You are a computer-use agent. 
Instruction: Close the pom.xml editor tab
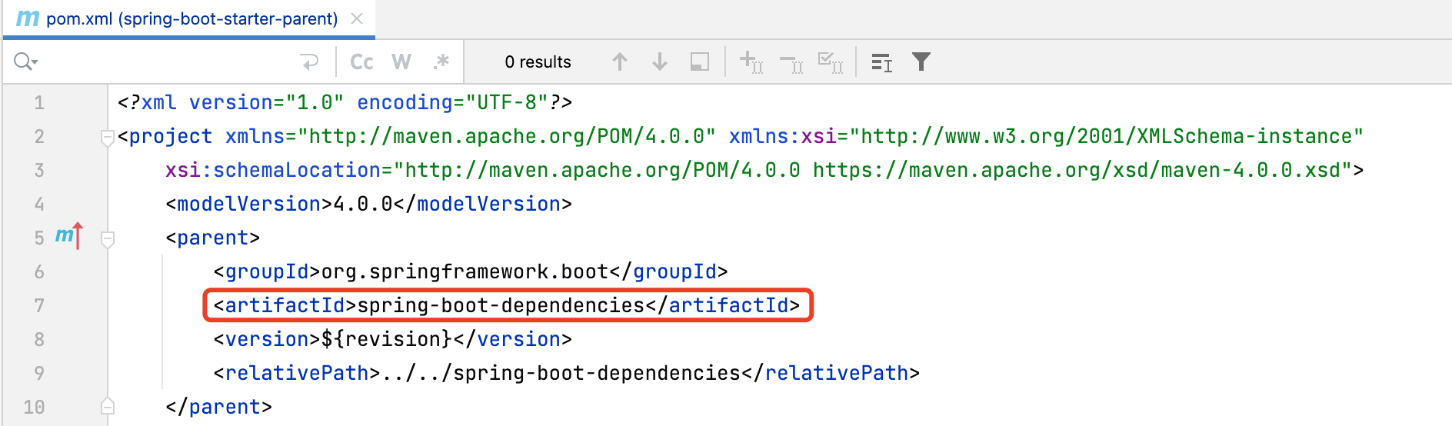[357, 18]
